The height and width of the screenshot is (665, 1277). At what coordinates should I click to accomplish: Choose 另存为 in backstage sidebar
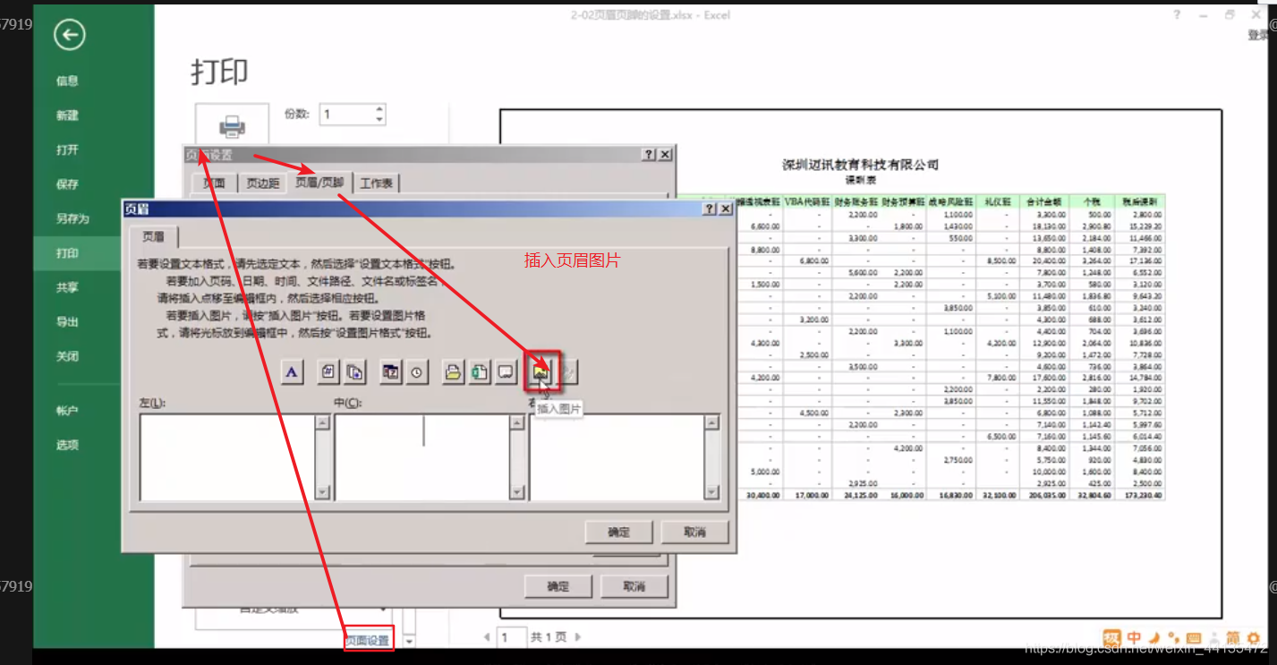point(72,218)
